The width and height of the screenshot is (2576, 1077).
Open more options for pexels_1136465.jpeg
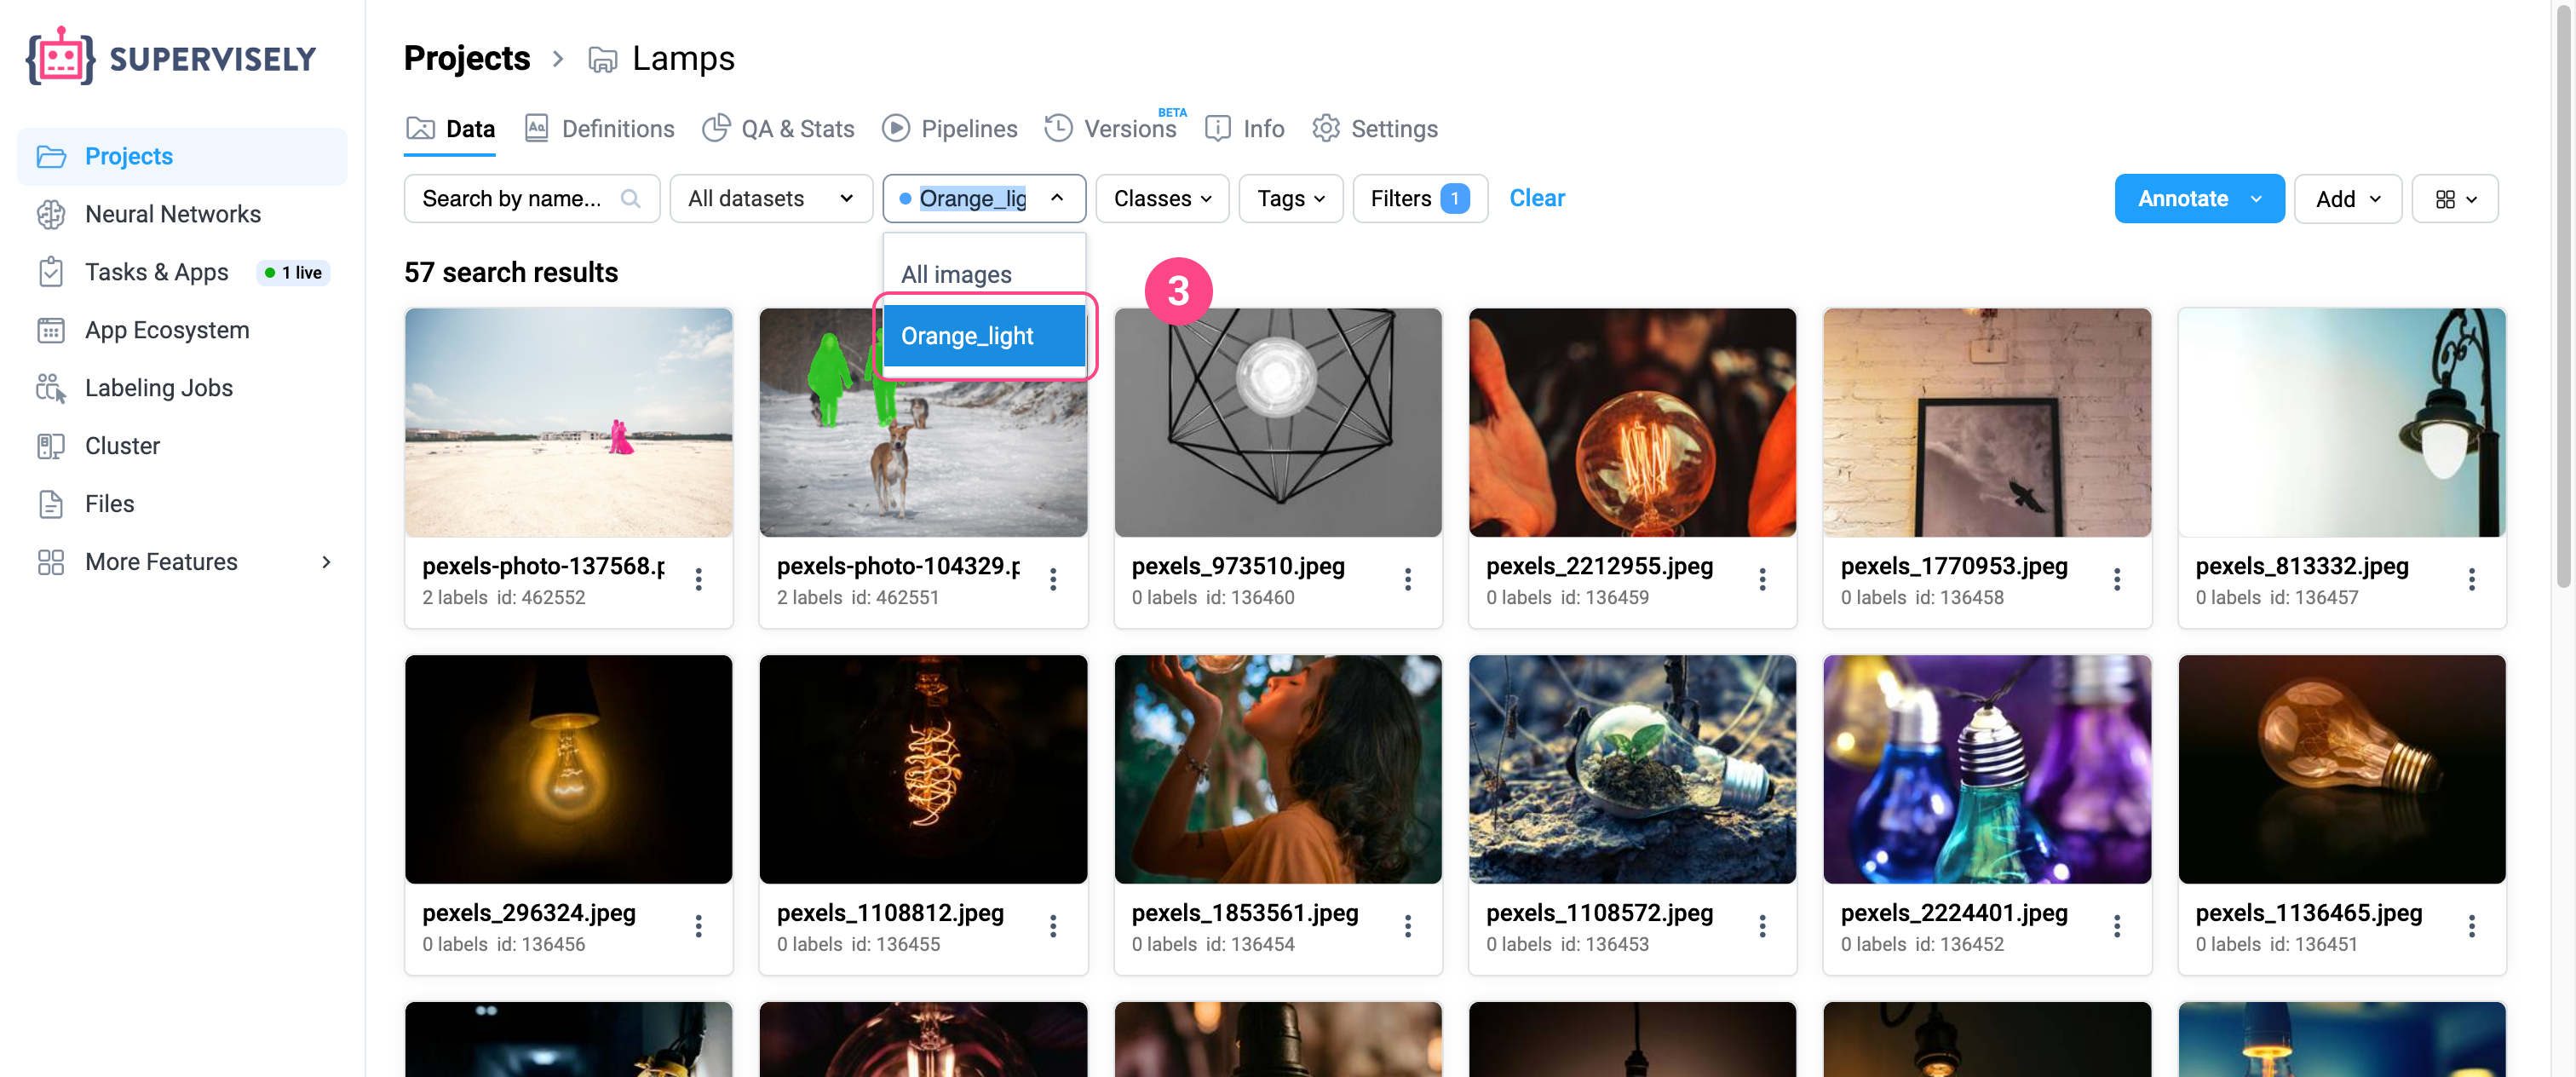pos(2472,926)
